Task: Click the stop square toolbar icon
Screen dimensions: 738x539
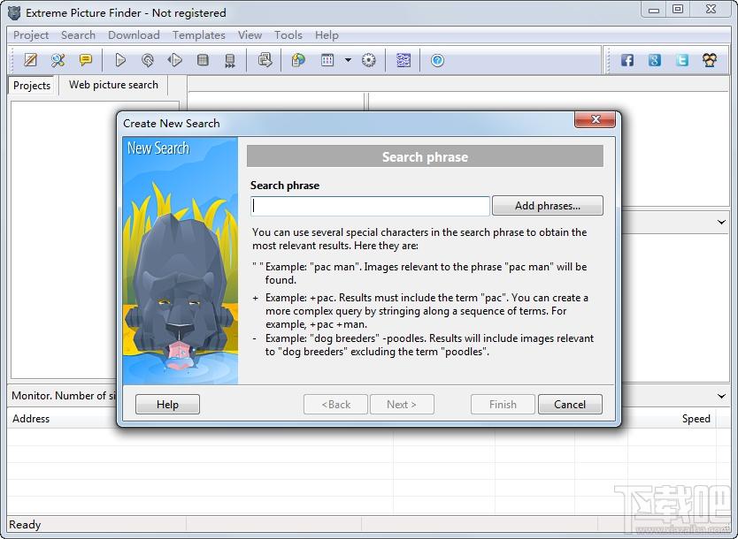Action: (203, 60)
